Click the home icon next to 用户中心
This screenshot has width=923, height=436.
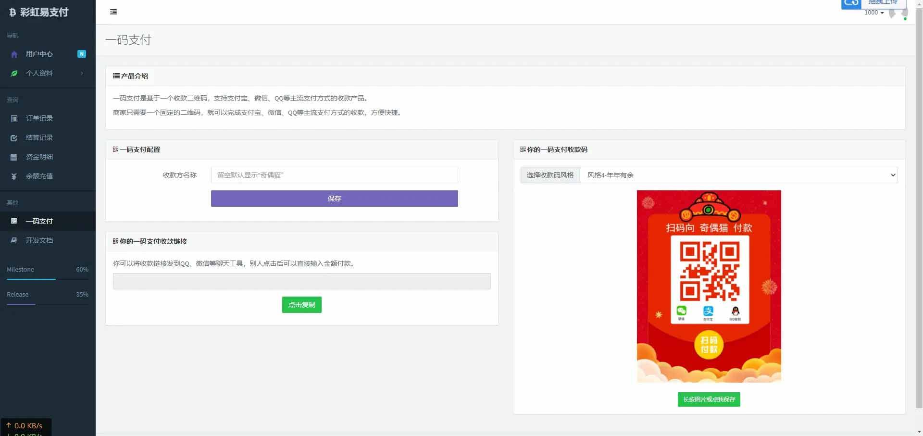14,54
